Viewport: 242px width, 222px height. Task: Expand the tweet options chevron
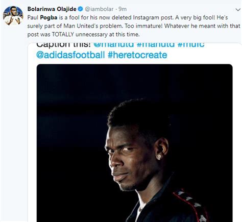click(238, 10)
